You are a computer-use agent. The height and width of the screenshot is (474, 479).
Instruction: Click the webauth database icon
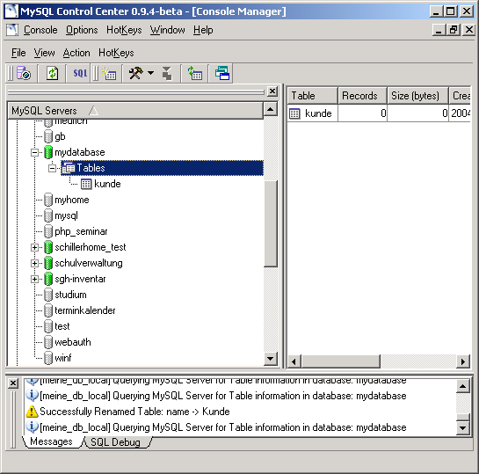48,342
